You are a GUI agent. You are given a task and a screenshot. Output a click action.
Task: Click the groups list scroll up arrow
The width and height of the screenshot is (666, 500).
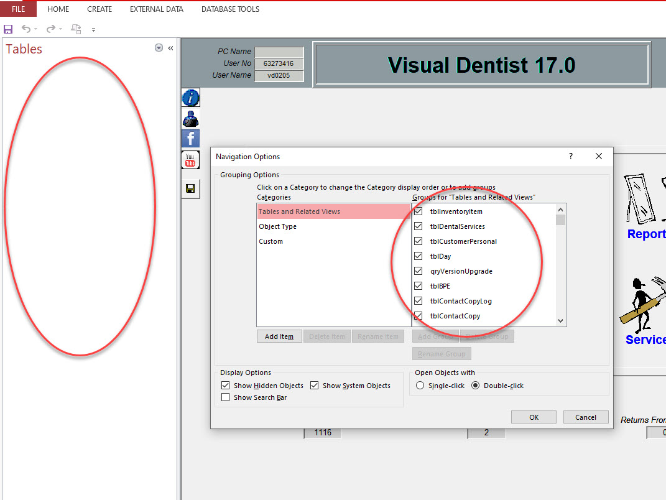[561, 210]
